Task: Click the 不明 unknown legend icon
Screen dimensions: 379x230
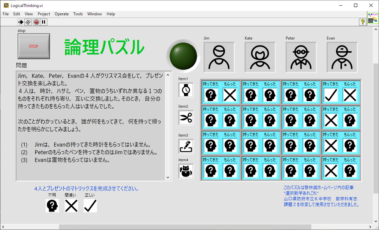Action: point(52,206)
